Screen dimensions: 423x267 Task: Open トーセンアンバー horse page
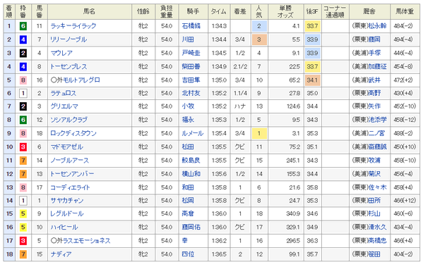72,174
